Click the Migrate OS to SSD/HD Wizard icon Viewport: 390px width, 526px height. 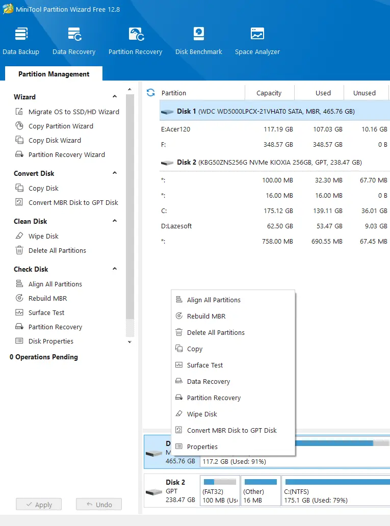pyautogui.click(x=19, y=112)
